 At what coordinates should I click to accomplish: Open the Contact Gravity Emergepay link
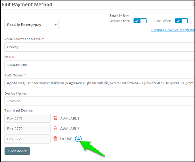173,30
